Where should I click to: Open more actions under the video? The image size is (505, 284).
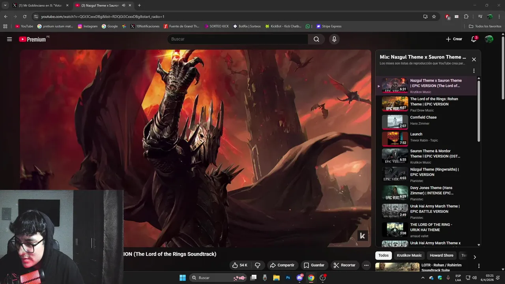pos(366,265)
